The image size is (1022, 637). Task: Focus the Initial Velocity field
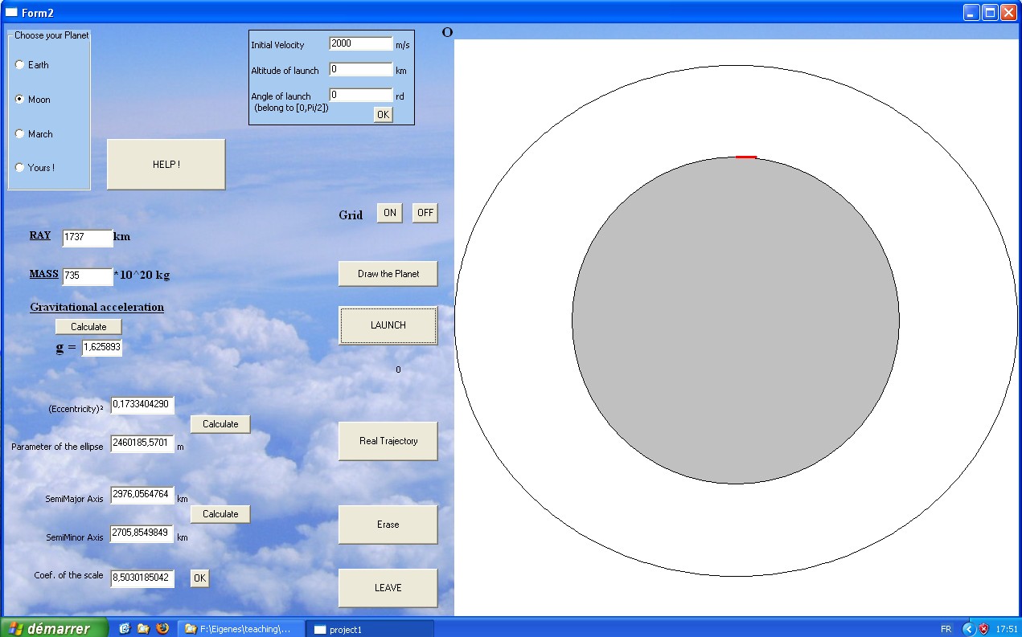tap(360, 43)
